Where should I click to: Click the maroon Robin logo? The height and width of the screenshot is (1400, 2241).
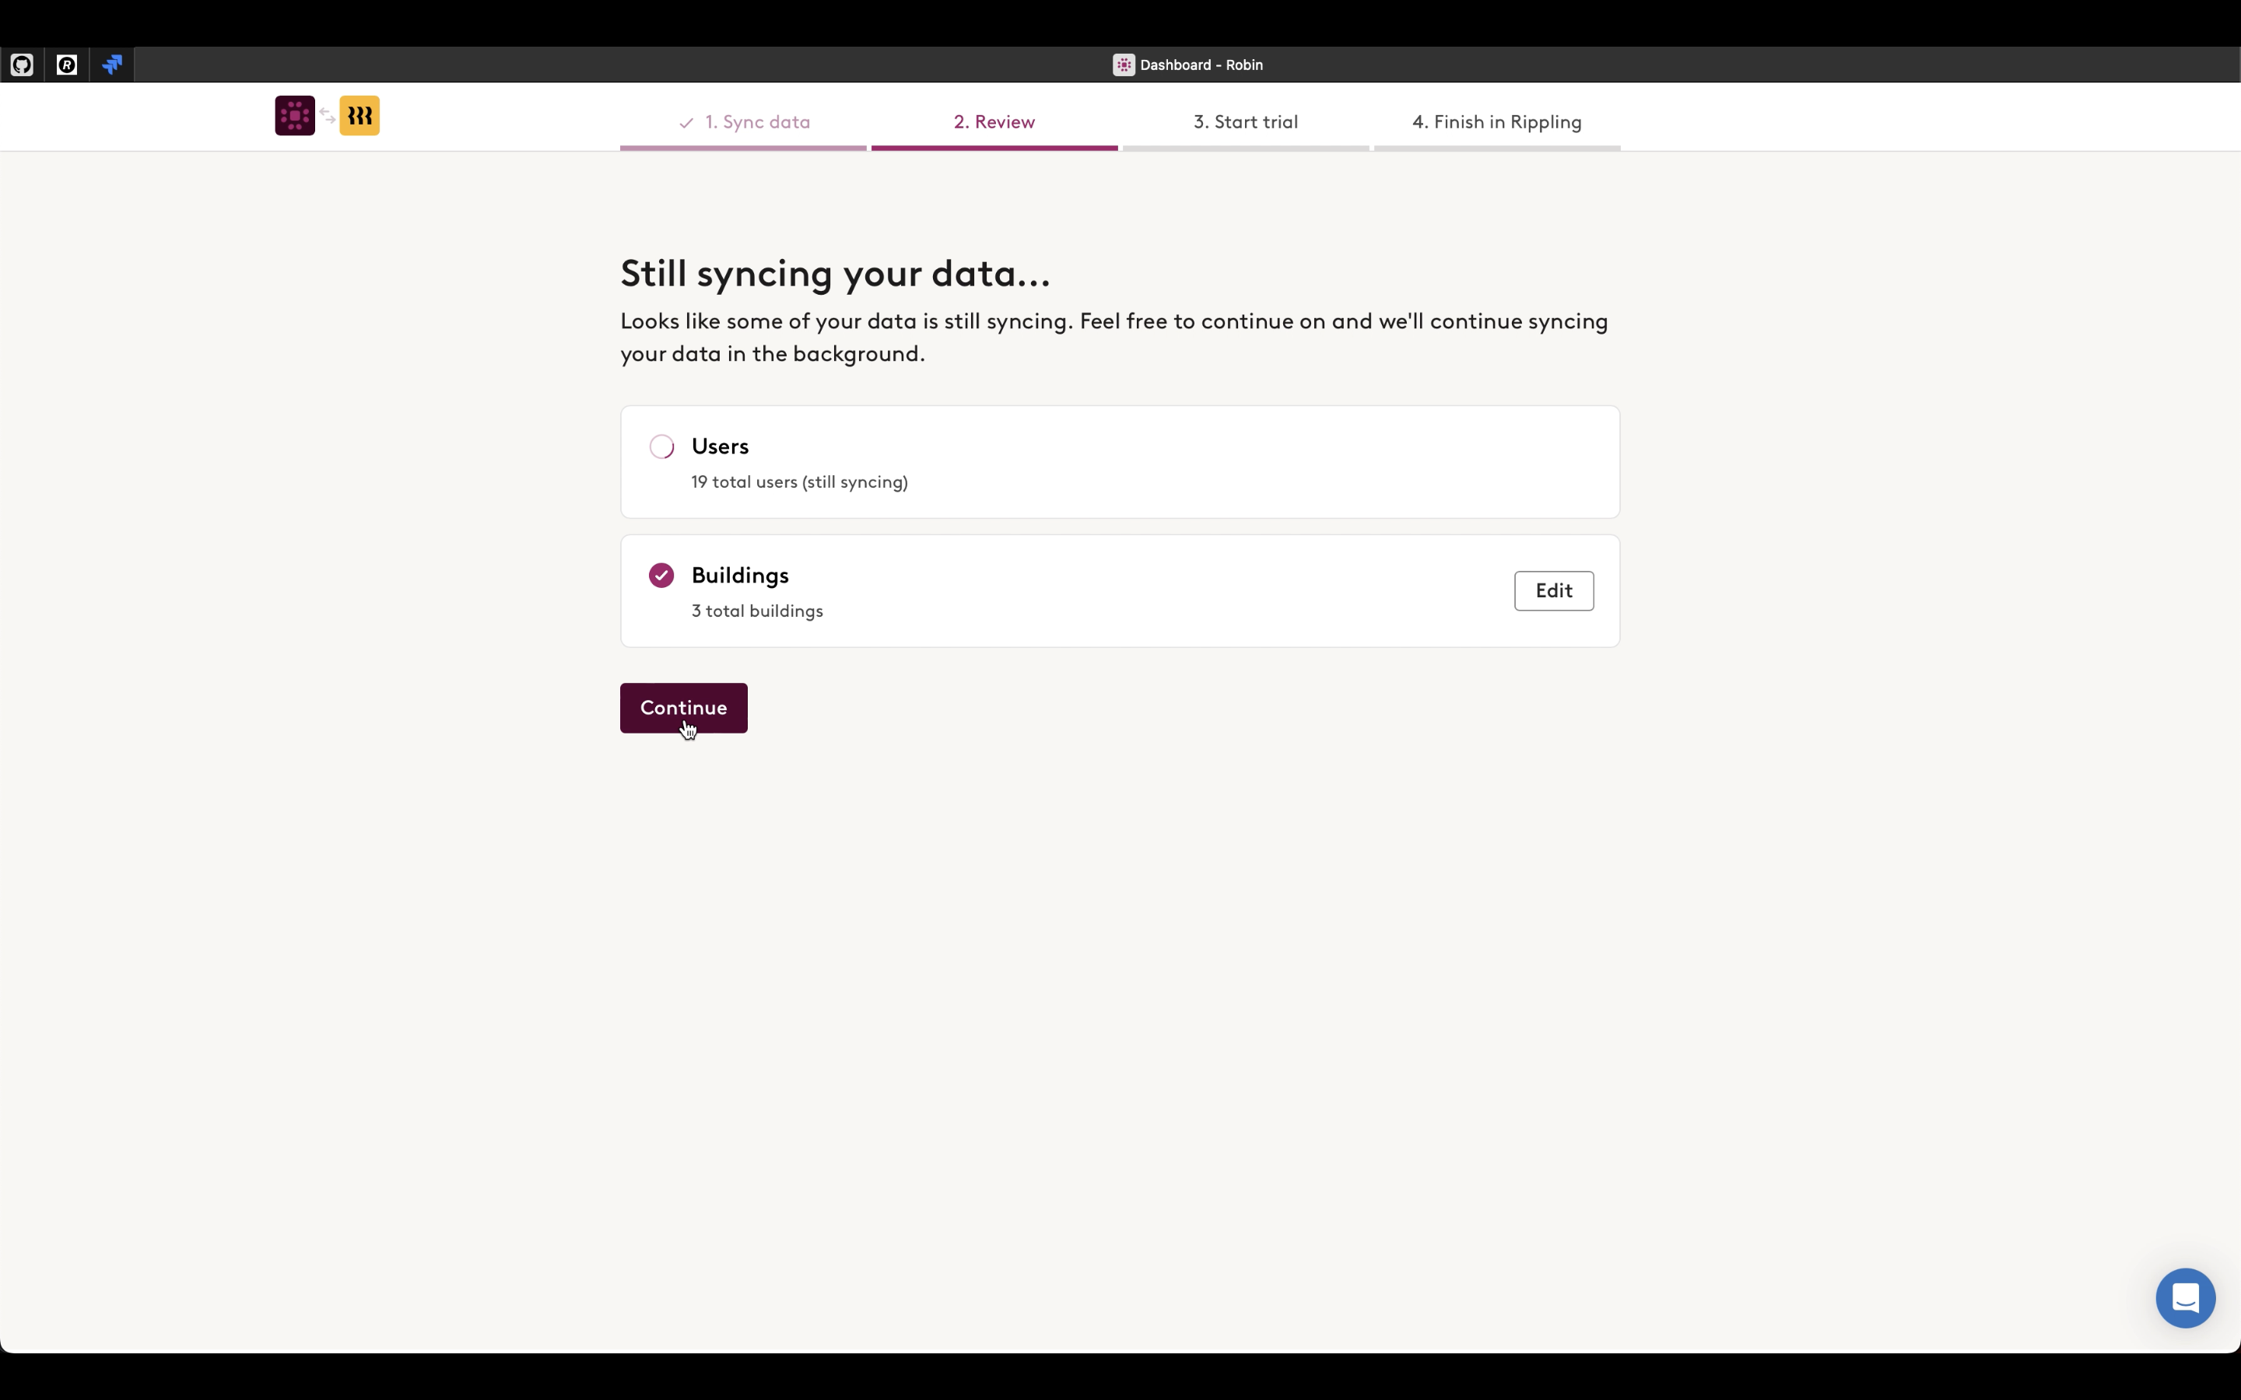coord(294,116)
